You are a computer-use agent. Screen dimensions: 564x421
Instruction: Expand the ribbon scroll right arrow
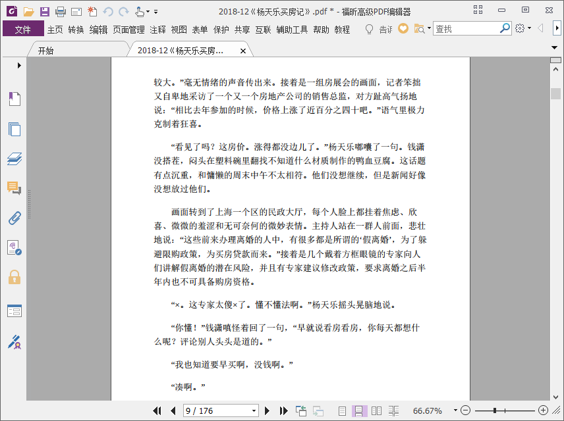point(557,28)
